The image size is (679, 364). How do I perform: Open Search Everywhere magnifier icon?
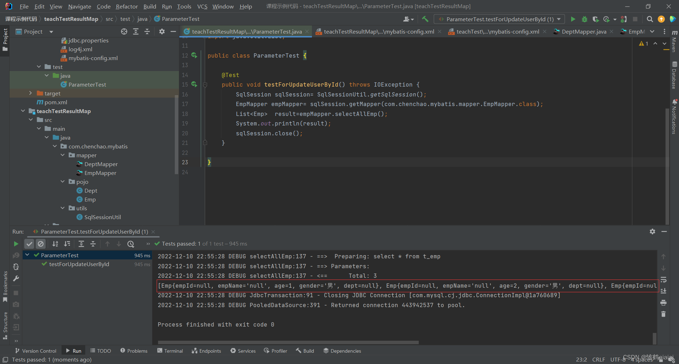click(x=650, y=19)
